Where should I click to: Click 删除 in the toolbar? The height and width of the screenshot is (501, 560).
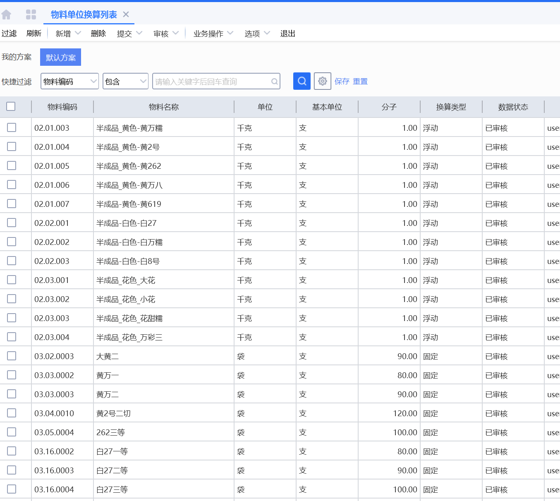[x=98, y=34]
